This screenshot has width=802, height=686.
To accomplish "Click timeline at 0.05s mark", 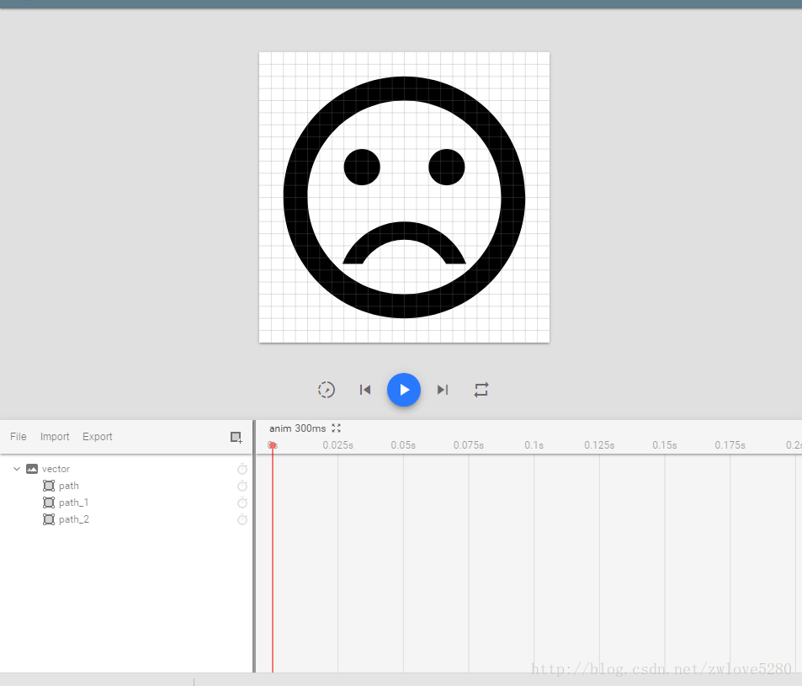I will click(403, 445).
